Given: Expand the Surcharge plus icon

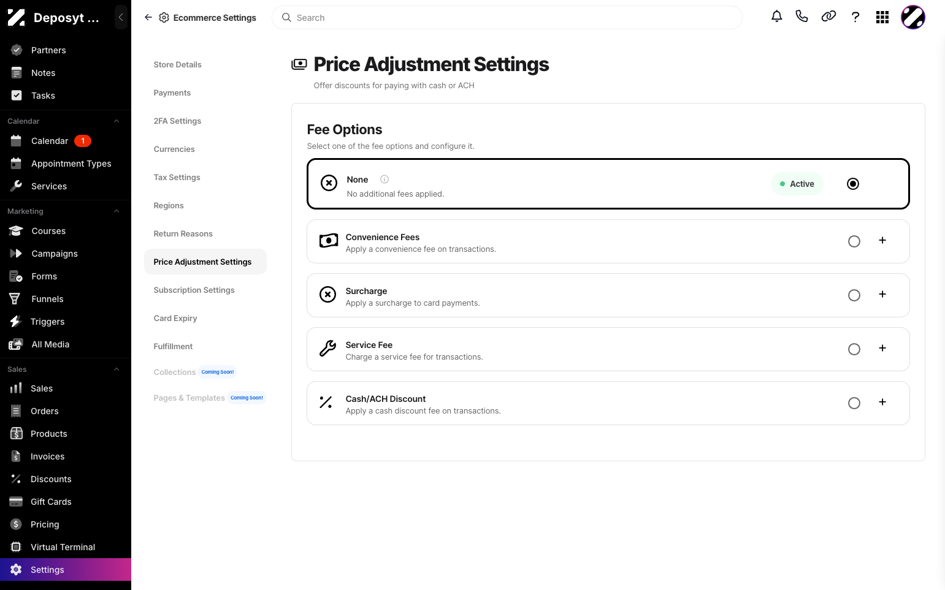Looking at the screenshot, I should (x=882, y=294).
